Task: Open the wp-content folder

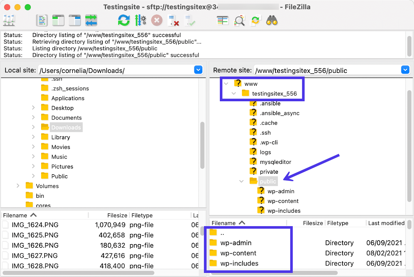Action: point(238,253)
